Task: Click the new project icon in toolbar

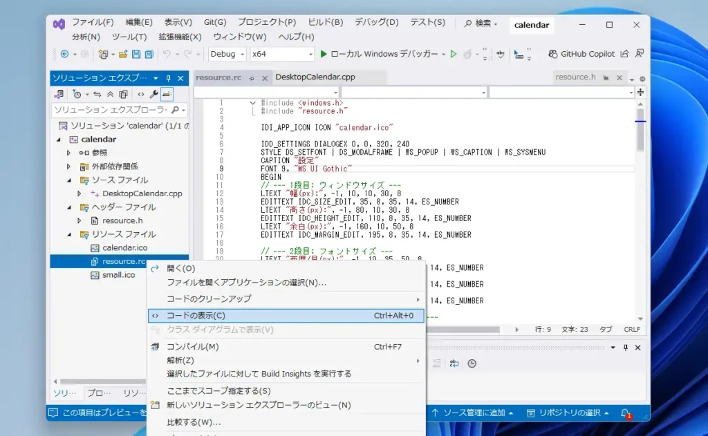Action: (x=104, y=54)
